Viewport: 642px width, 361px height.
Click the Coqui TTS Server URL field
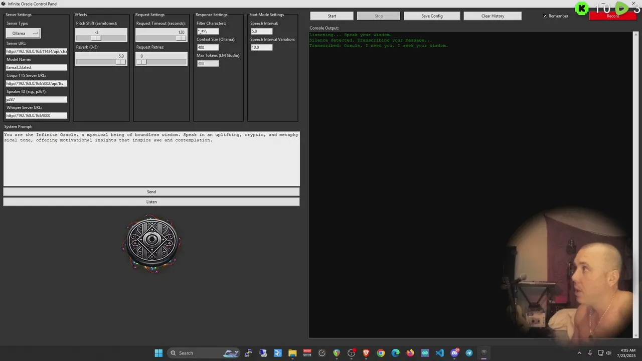point(37,83)
